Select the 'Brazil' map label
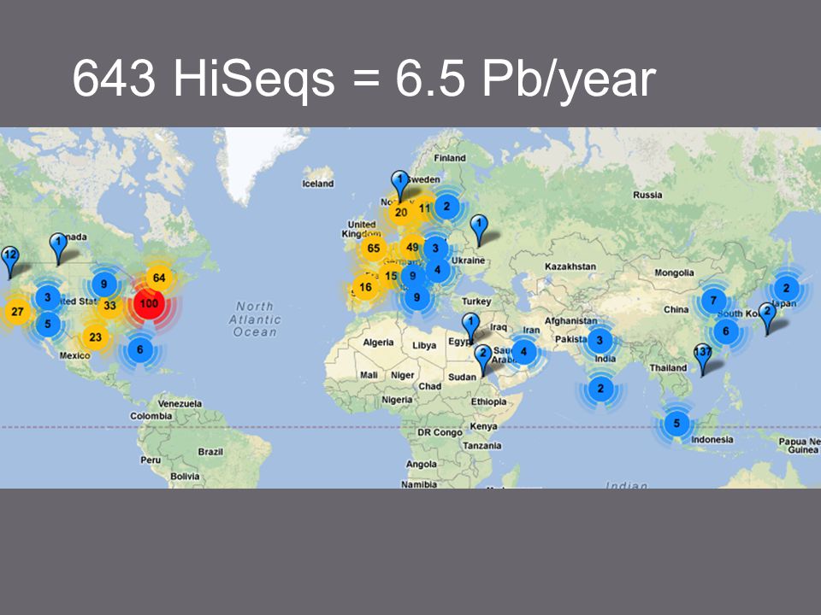 tap(210, 452)
